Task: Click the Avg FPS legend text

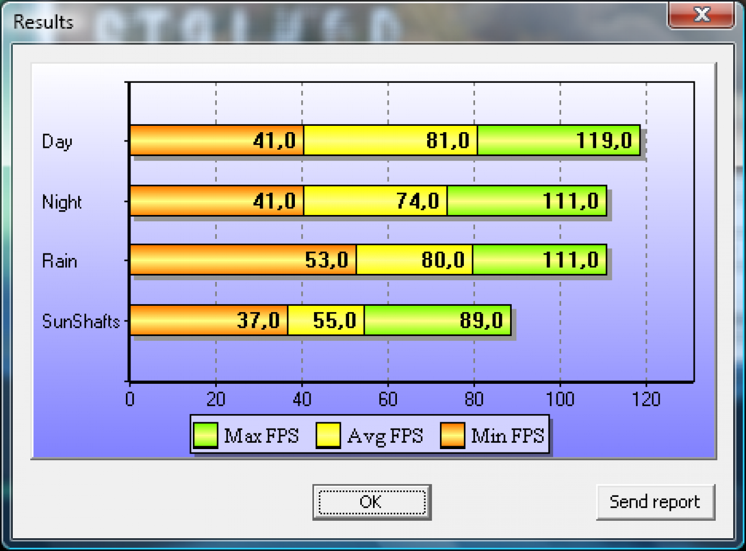Action: (x=385, y=436)
